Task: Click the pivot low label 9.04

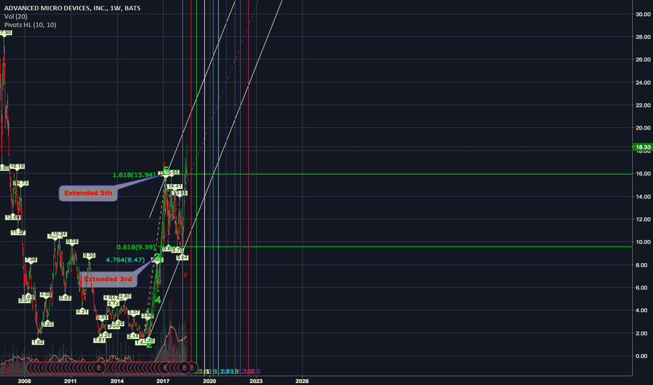Action: click(x=182, y=258)
